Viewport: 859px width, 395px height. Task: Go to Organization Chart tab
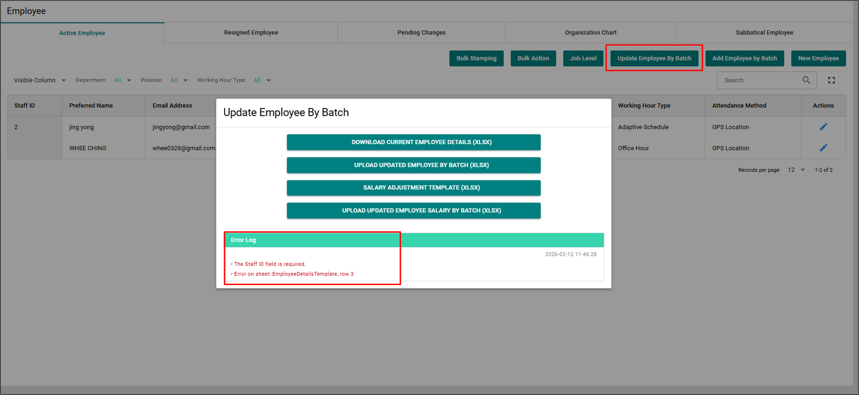click(590, 33)
